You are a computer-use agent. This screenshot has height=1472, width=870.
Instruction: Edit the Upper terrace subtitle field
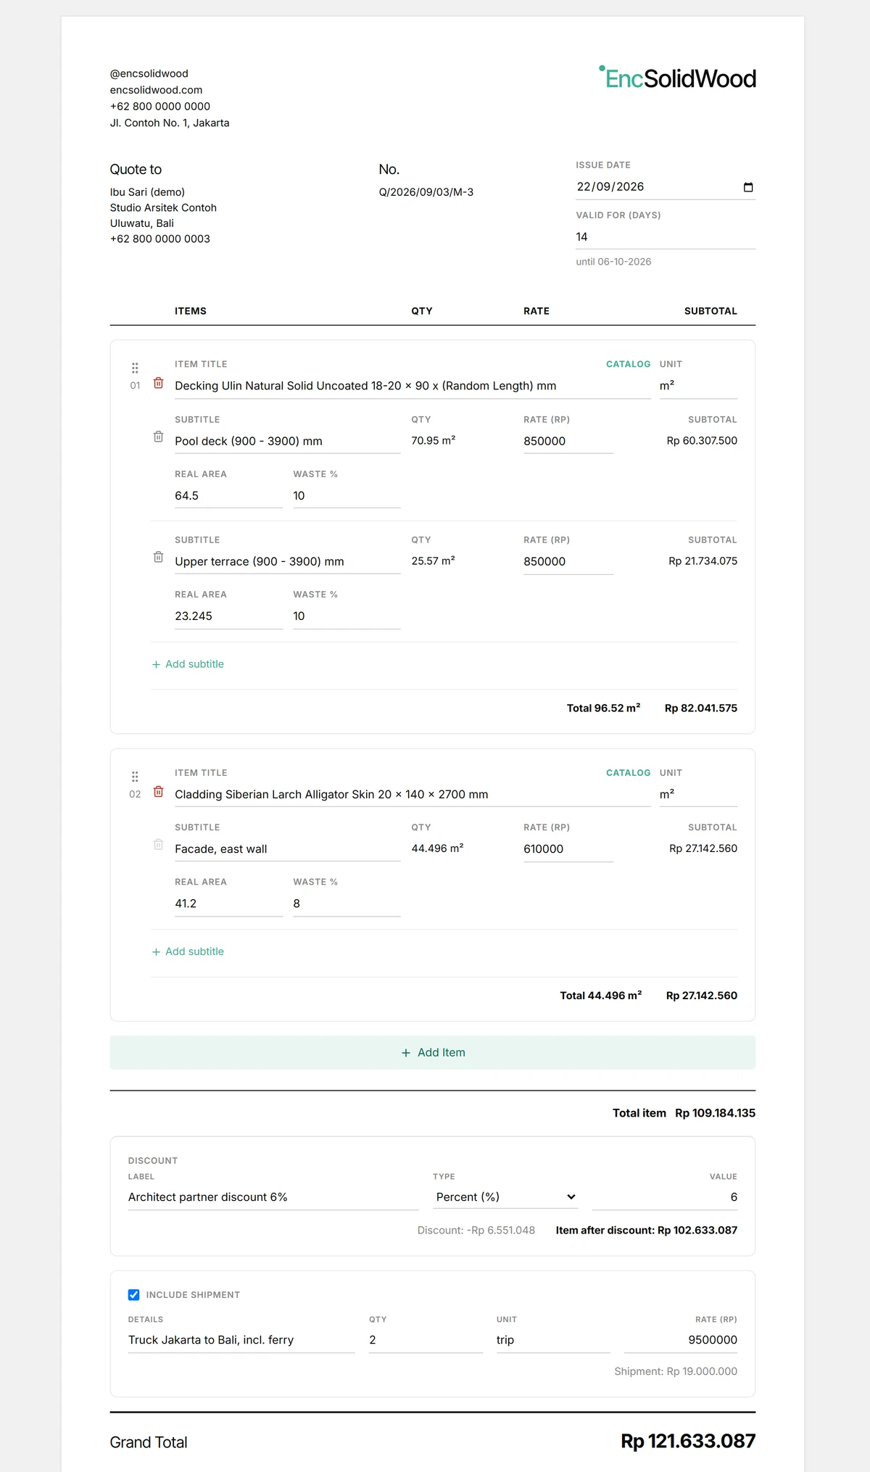coord(288,561)
